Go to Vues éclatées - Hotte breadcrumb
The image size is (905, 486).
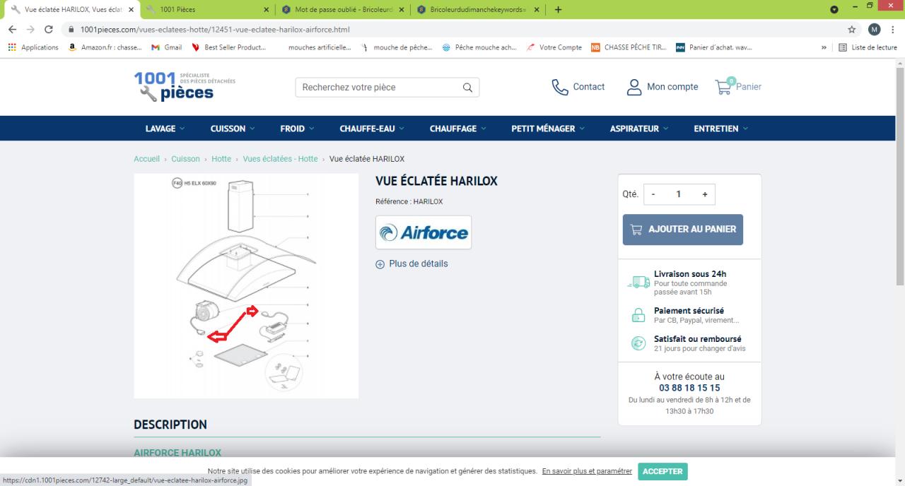(x=280, y=159)
